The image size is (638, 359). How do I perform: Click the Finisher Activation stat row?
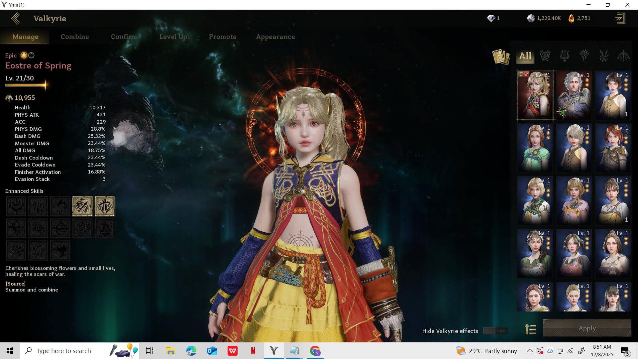pos(60,172)
